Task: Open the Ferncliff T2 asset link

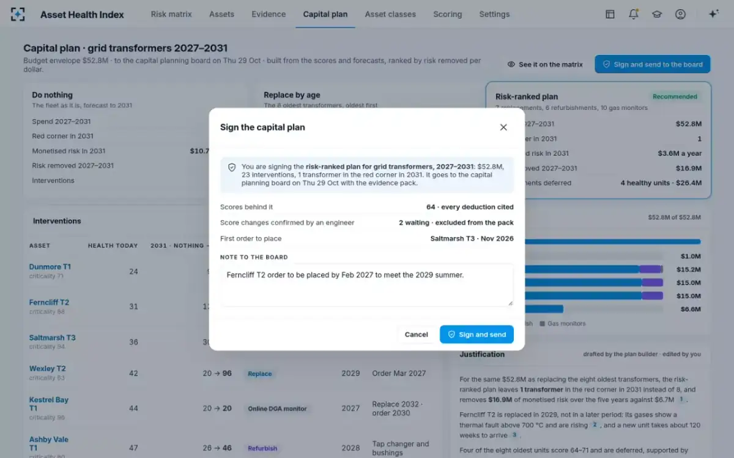Action: [49, 302]
